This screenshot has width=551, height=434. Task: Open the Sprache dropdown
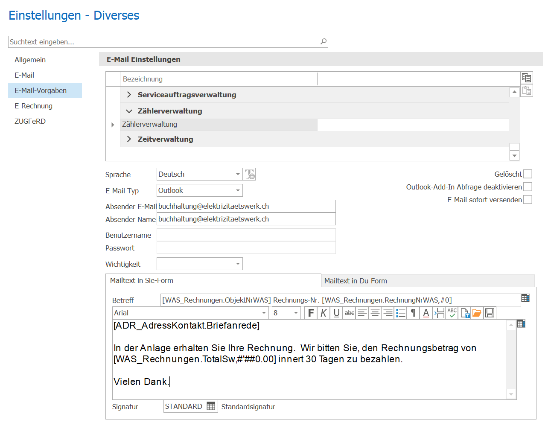(238, 174)
